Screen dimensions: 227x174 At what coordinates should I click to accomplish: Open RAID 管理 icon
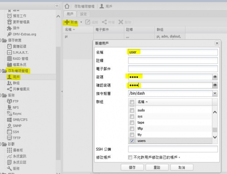pos(9,59)
